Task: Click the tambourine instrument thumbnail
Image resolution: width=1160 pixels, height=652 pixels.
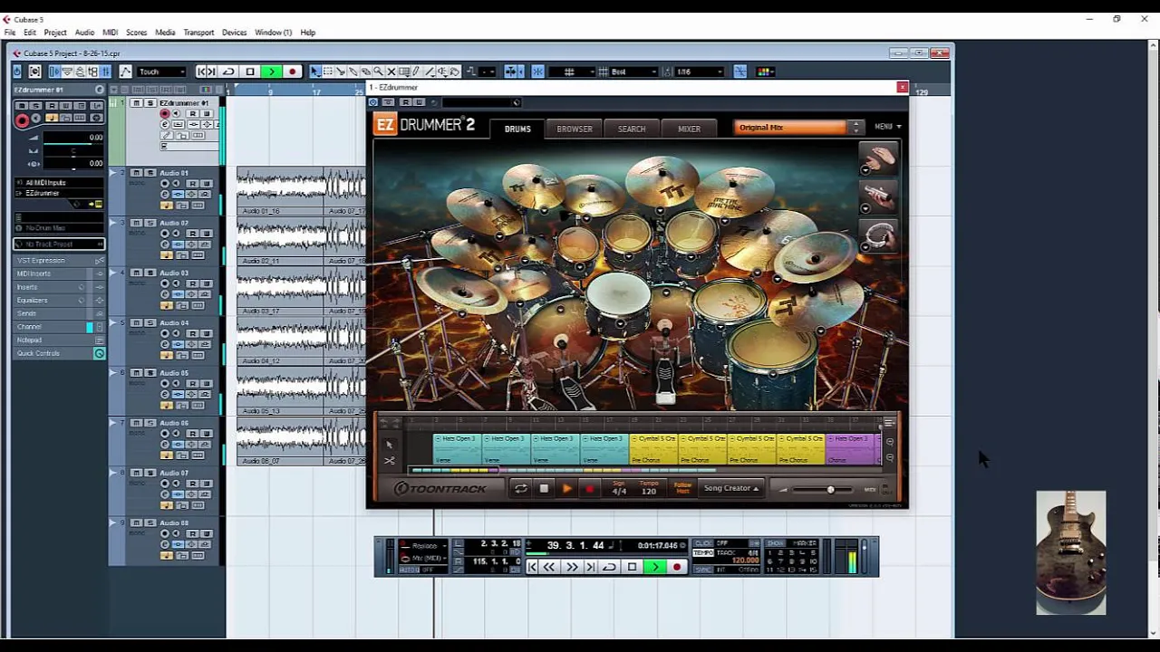Action: click(879, 235)
